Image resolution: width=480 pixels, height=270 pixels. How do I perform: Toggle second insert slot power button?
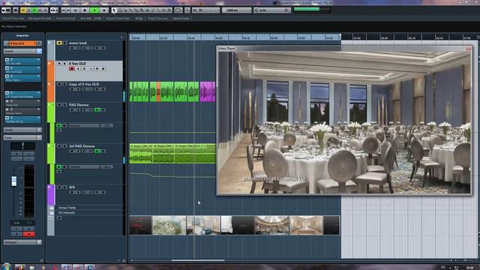point(7,68)
